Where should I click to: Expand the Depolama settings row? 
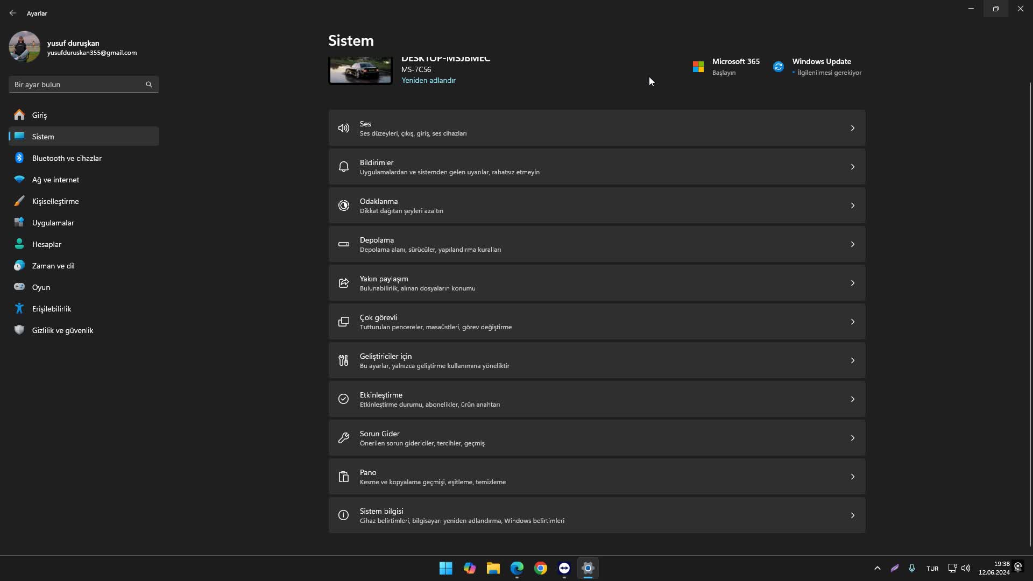click(853, 244)
